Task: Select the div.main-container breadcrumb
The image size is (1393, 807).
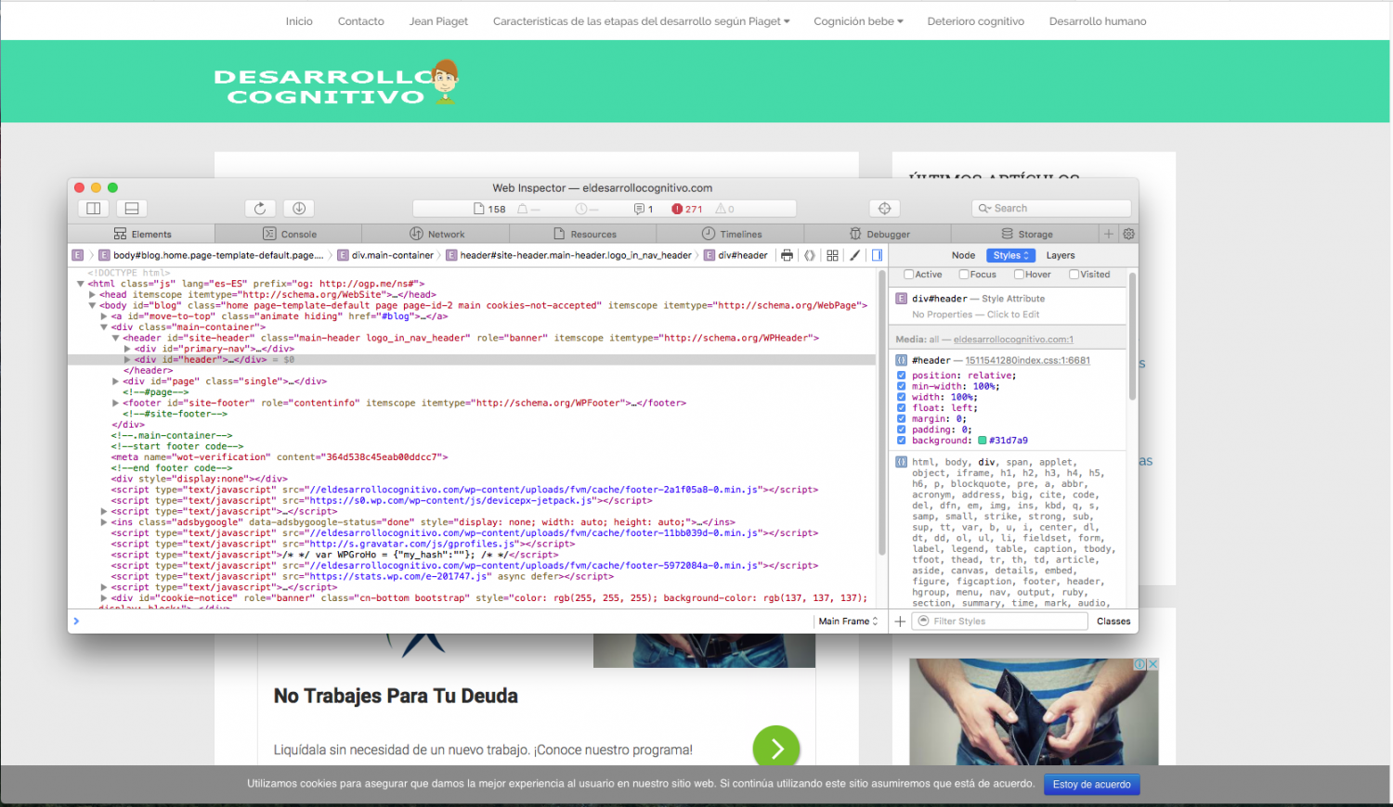Action: tap(385, 255)
